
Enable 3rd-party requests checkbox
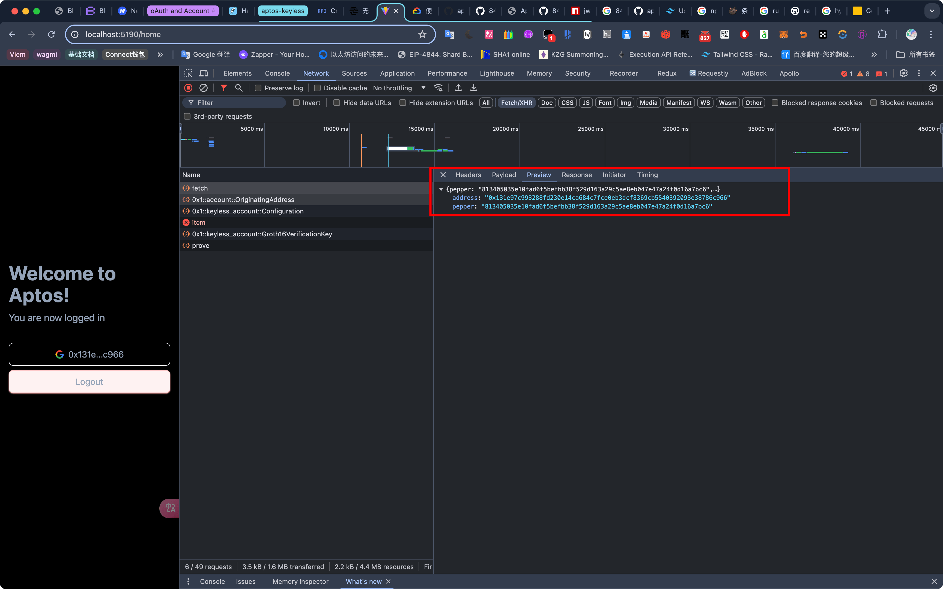click(x=187, y=117)
